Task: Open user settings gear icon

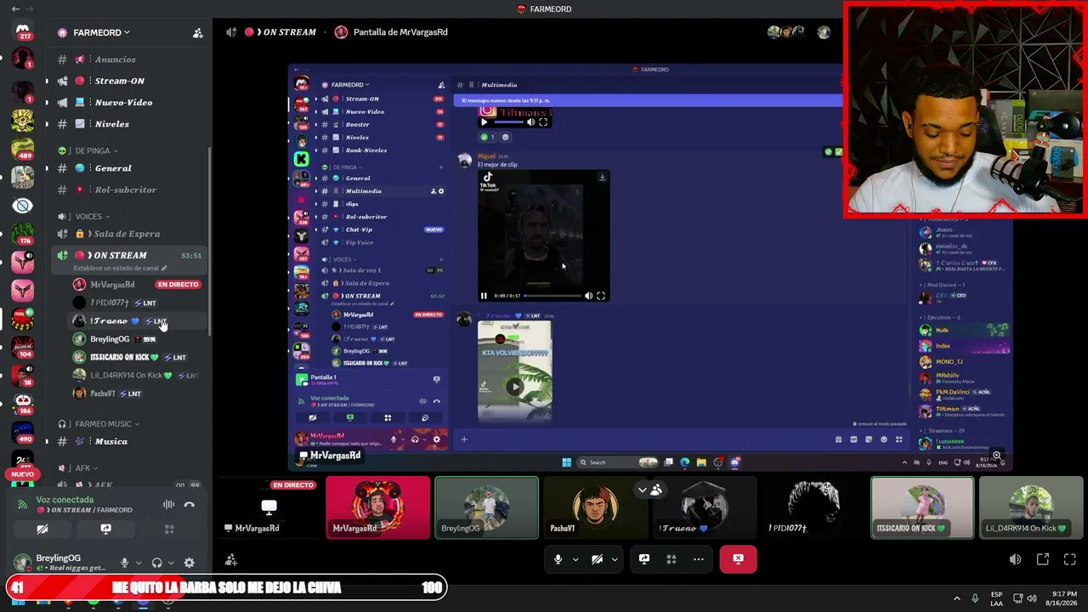Action: [x=190, y=563]
